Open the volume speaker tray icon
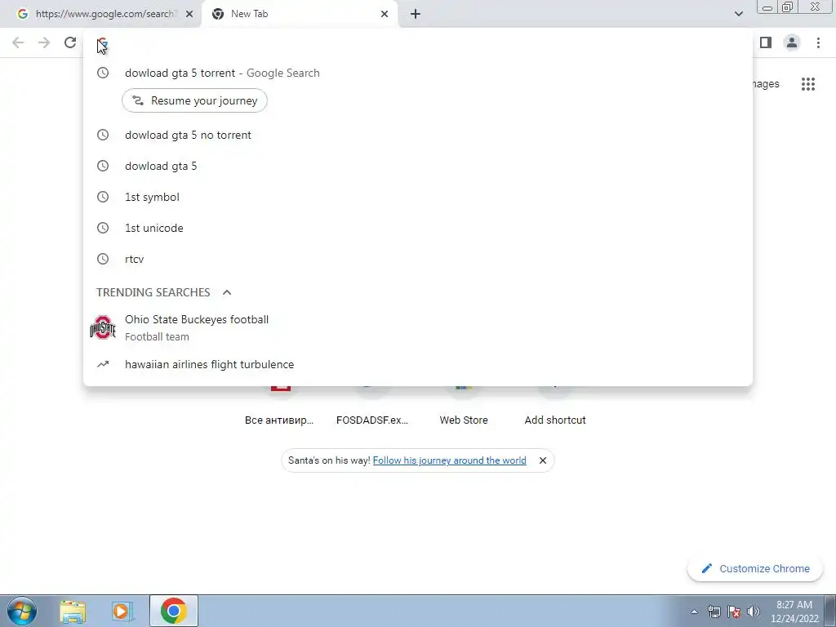836x627 pixels. (754, 611)
